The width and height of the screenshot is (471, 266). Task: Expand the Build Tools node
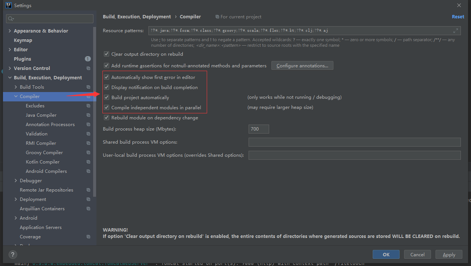(x=16, y=87)
